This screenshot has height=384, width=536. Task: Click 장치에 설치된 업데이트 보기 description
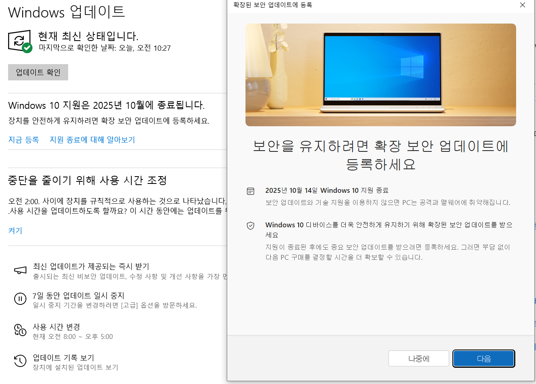75,367
